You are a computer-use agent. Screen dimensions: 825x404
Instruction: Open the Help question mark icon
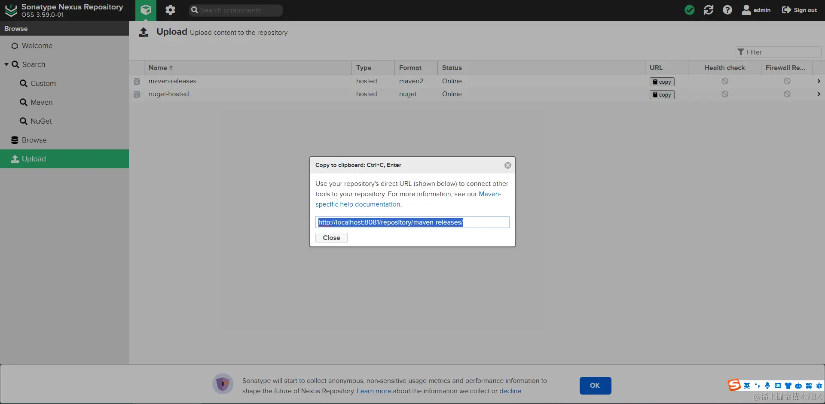pyautogui.click(x=727, y=10)
